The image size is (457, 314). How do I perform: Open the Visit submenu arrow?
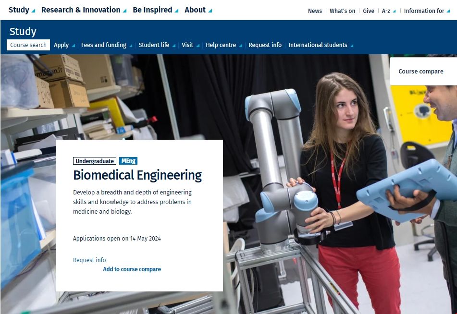(x=198, y=46)
